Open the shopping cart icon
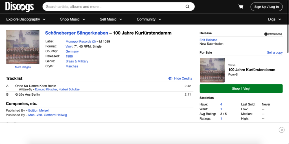Screen dimensions: 289x144 tap(241, 7)
